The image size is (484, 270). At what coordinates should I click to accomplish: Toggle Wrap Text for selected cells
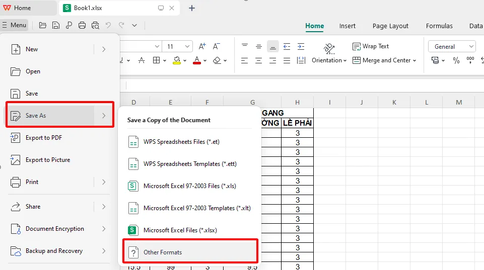[x=371, y=46]
